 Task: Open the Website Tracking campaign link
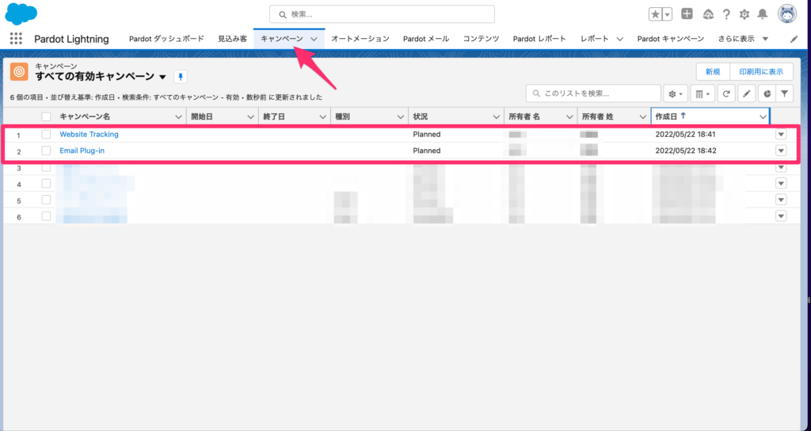pyautogui.click(x=89, y=134)
